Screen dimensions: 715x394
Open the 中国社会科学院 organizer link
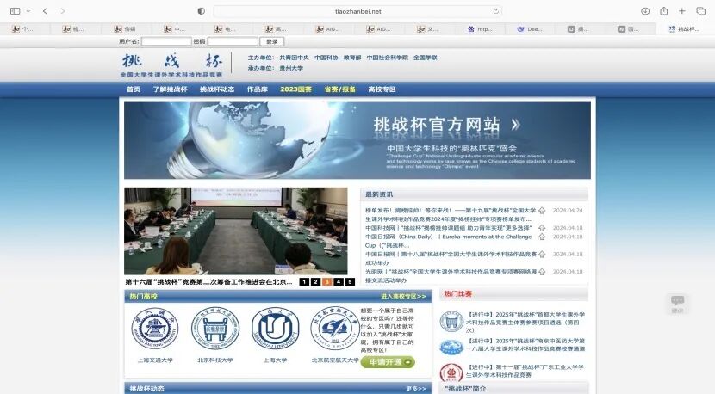point(387,58)
